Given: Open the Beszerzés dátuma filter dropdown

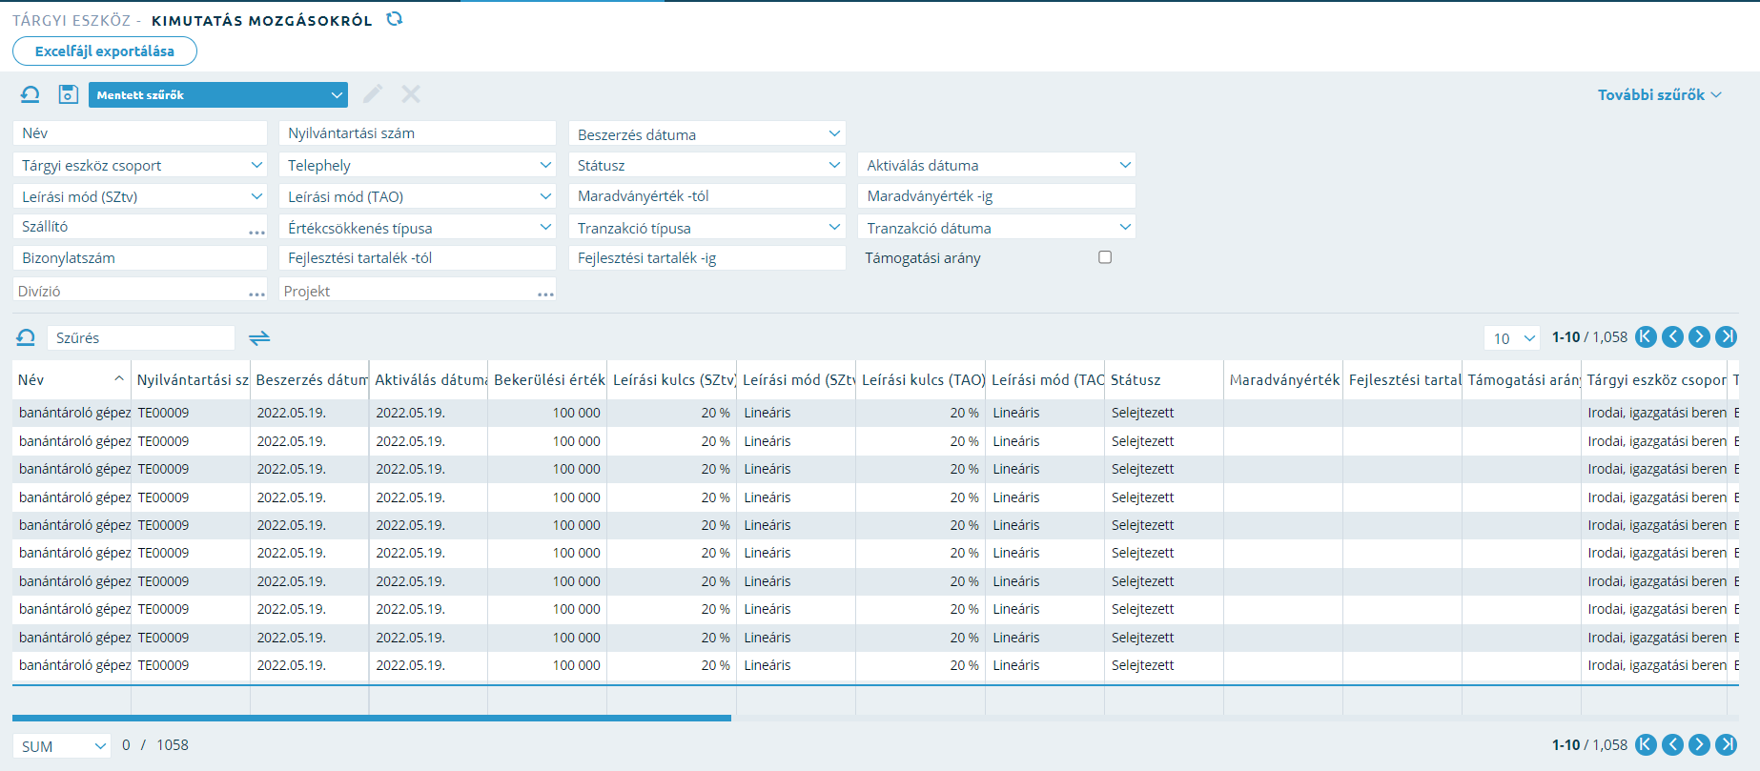Looking at the screenshot, I should 706,134.
